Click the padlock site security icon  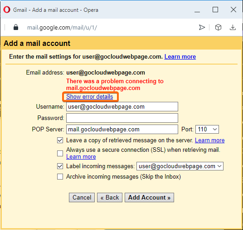16,27
